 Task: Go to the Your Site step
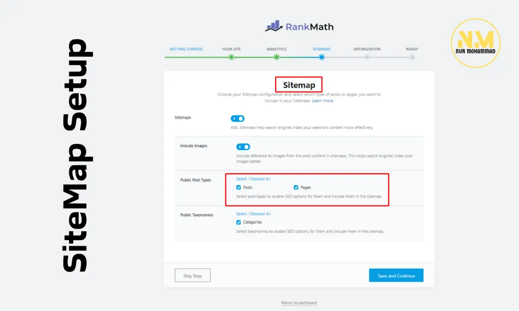tap(231, 49)
